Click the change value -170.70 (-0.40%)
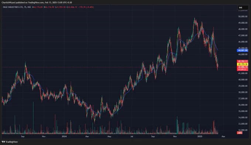Viewport: 251px width, 145px height. click(86, 7)
